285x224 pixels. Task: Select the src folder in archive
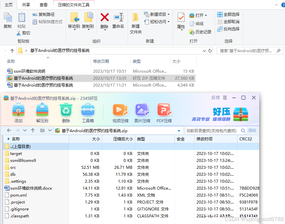131,168
